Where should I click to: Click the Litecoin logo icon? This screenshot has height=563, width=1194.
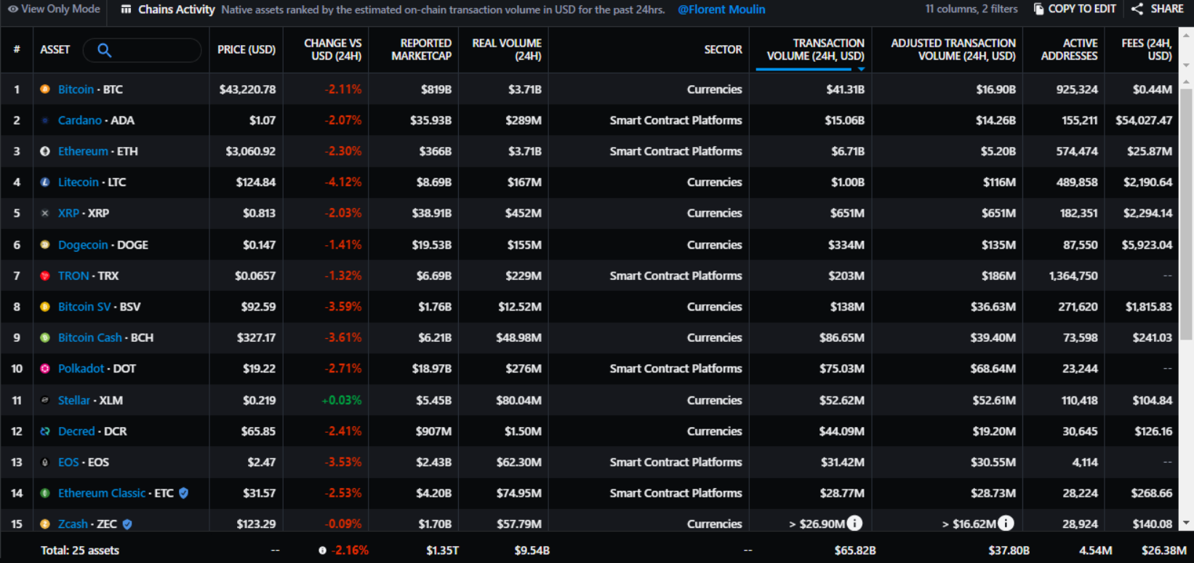pos(45,183)
